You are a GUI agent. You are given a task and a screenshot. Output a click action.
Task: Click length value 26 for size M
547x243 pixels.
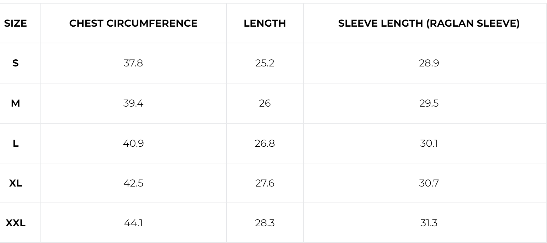coord(265,104)
